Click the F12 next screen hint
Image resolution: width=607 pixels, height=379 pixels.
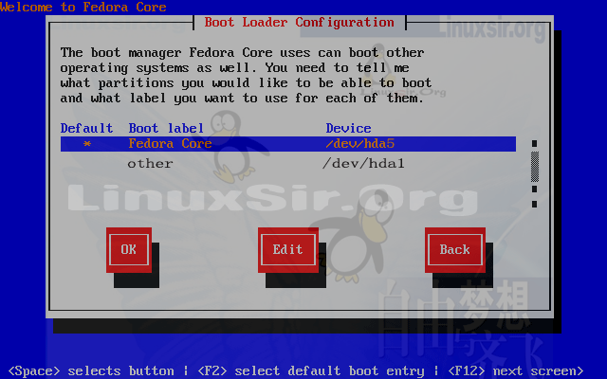(516, 370)
